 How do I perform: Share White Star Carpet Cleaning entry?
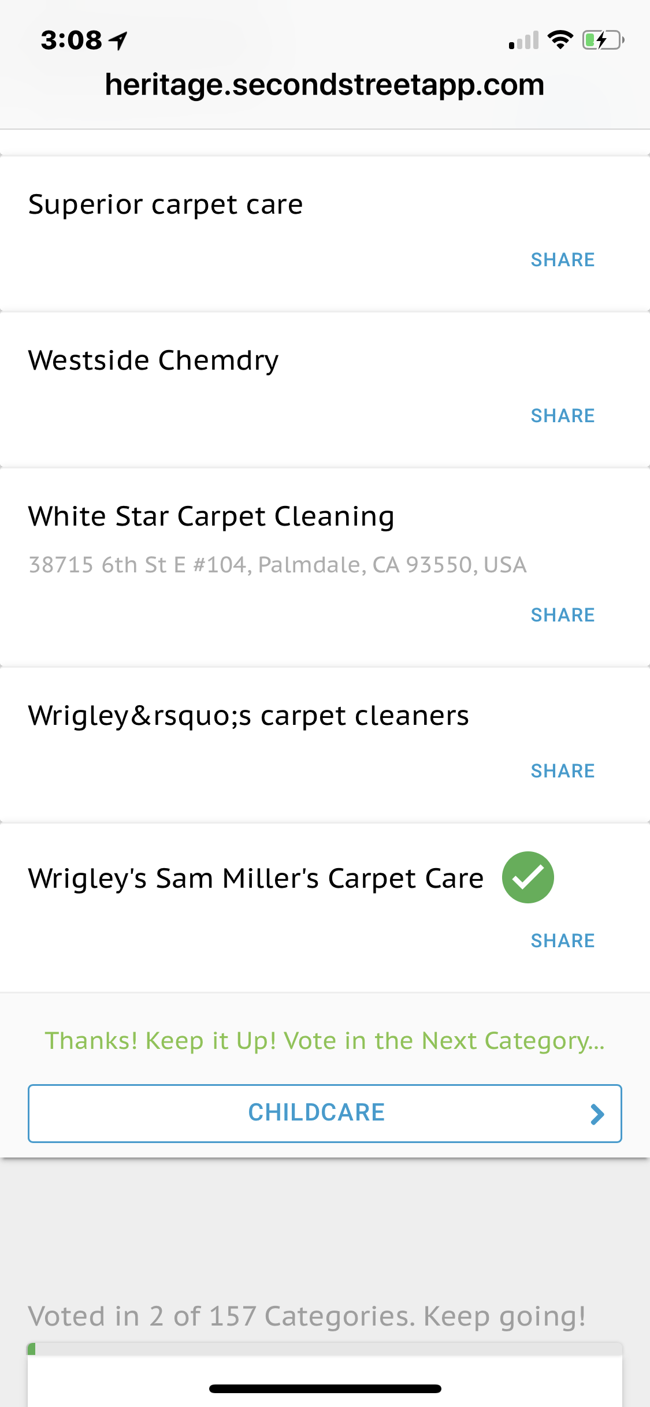tap(562, 615)
